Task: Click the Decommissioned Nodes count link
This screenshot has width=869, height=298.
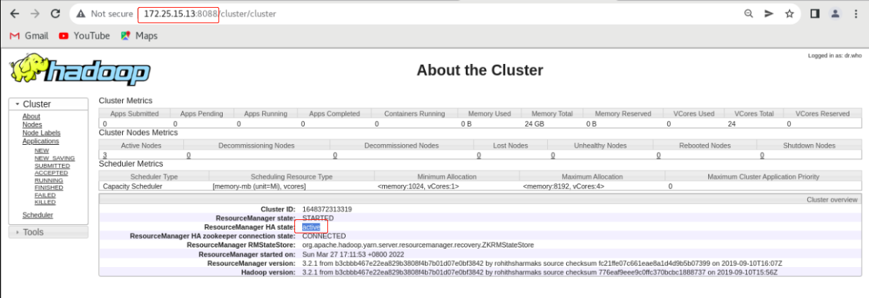Action: pyautogui.click(x=335, y=155)
